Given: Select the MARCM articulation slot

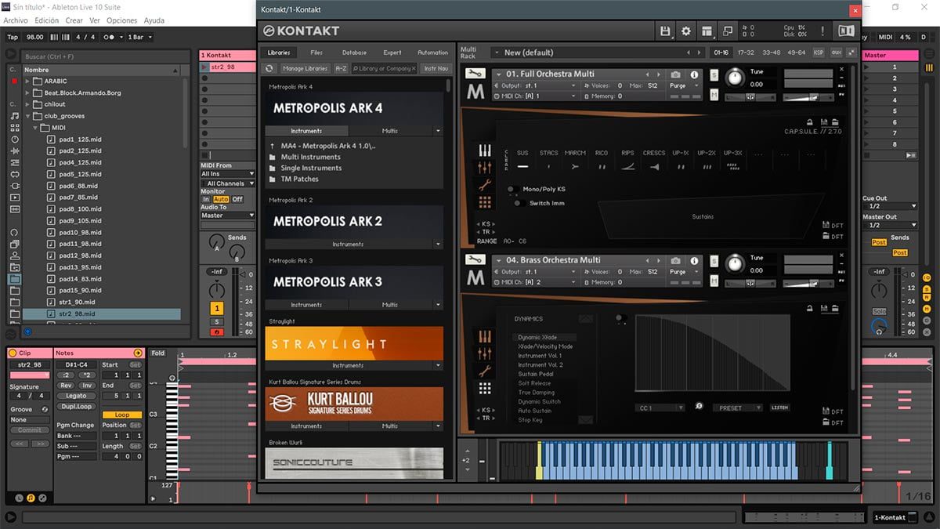Looking at the screenshot, I should pyautogui.click(x=575, y=160).
